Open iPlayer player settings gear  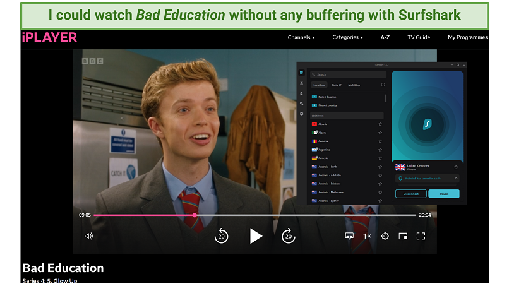pyautogui.click(x=385, y=236)
